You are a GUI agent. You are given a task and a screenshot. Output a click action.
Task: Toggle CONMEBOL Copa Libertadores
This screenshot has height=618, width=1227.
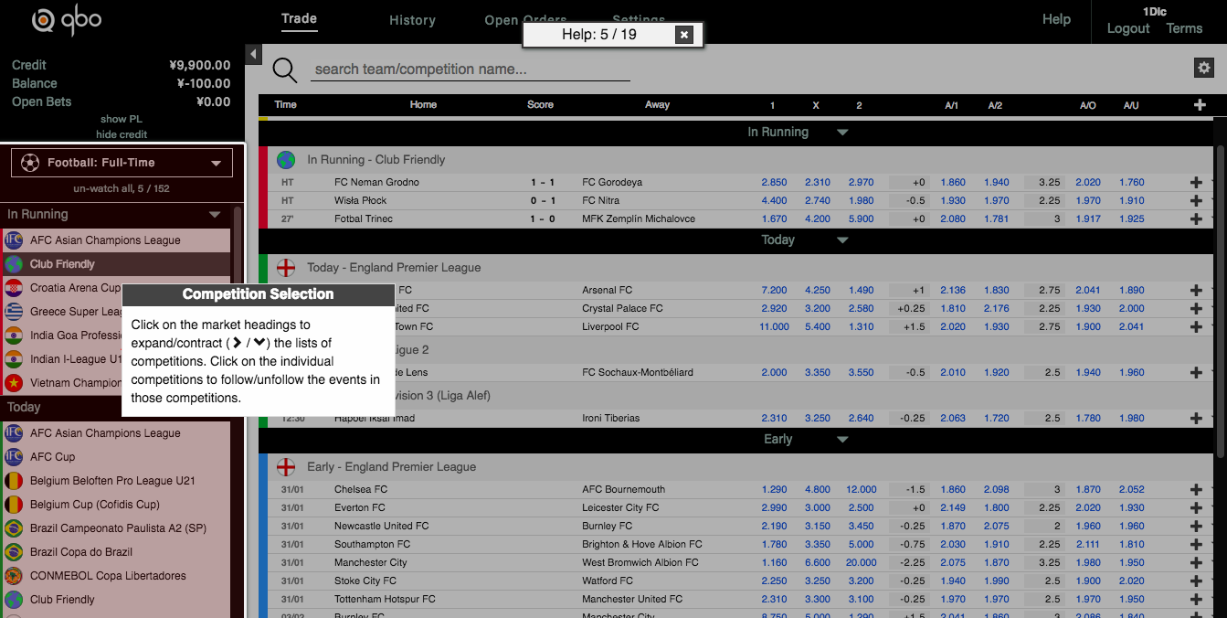116,576
